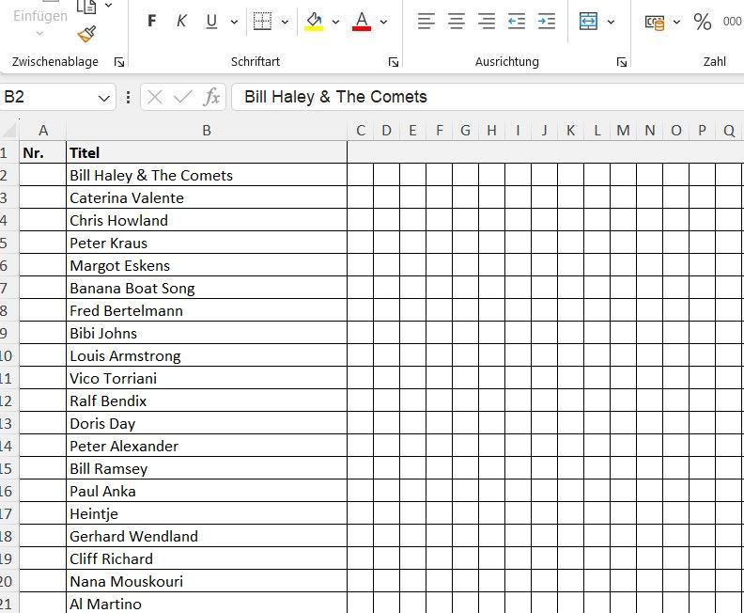Select cell 'Vico Torriani'
Screen dimensions: 744x613
[207, 378]
